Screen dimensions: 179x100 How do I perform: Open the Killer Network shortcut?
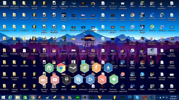[132, 64]
